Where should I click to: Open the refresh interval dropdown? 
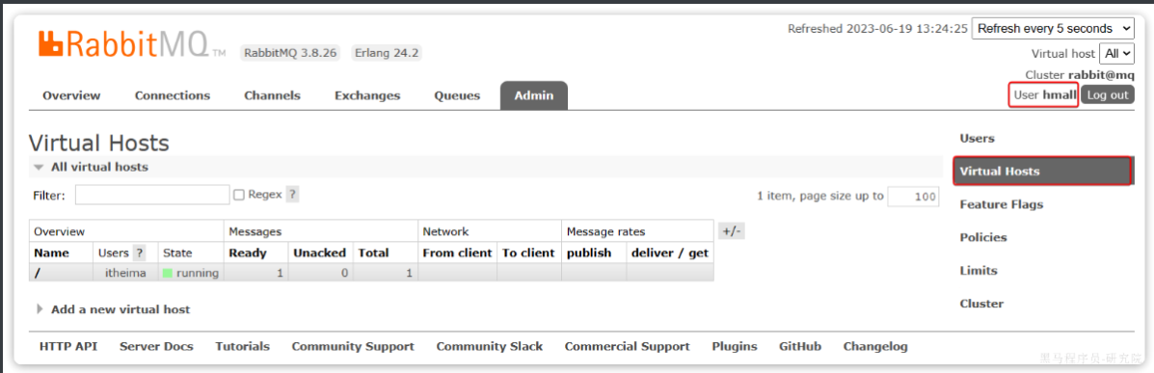(1054, 29)
